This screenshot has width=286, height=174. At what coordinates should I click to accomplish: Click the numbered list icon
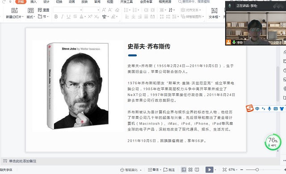pos(135,10)
